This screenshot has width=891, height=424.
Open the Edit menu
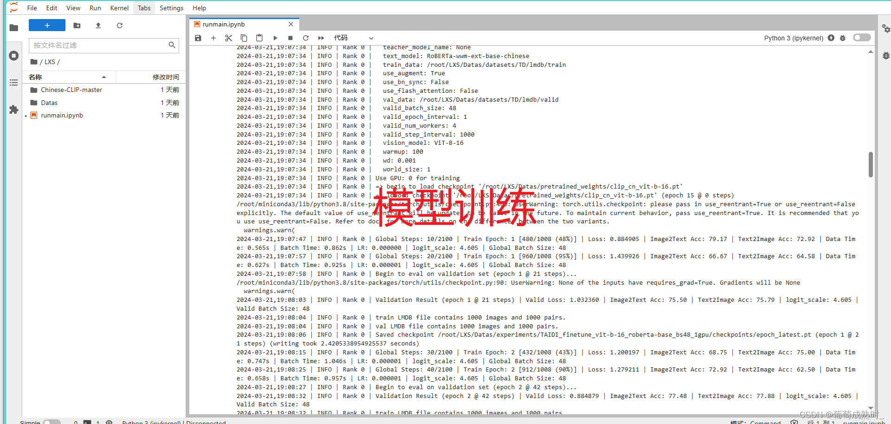(x=52, y=8)
